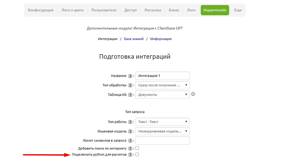The width and height of the screenshot is (292, 163).
Task: Enable Добавить поиск по интернету
Action: pyautogui.click(x=137, y=148)
